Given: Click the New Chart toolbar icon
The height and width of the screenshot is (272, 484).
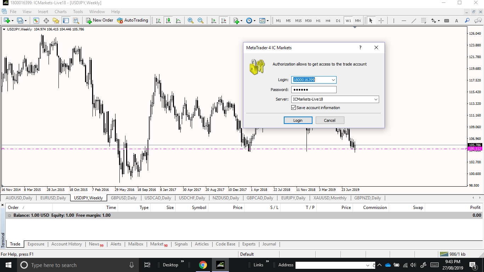Looking at the screenshot, I should pyautogui.click(x=7, y=21).
